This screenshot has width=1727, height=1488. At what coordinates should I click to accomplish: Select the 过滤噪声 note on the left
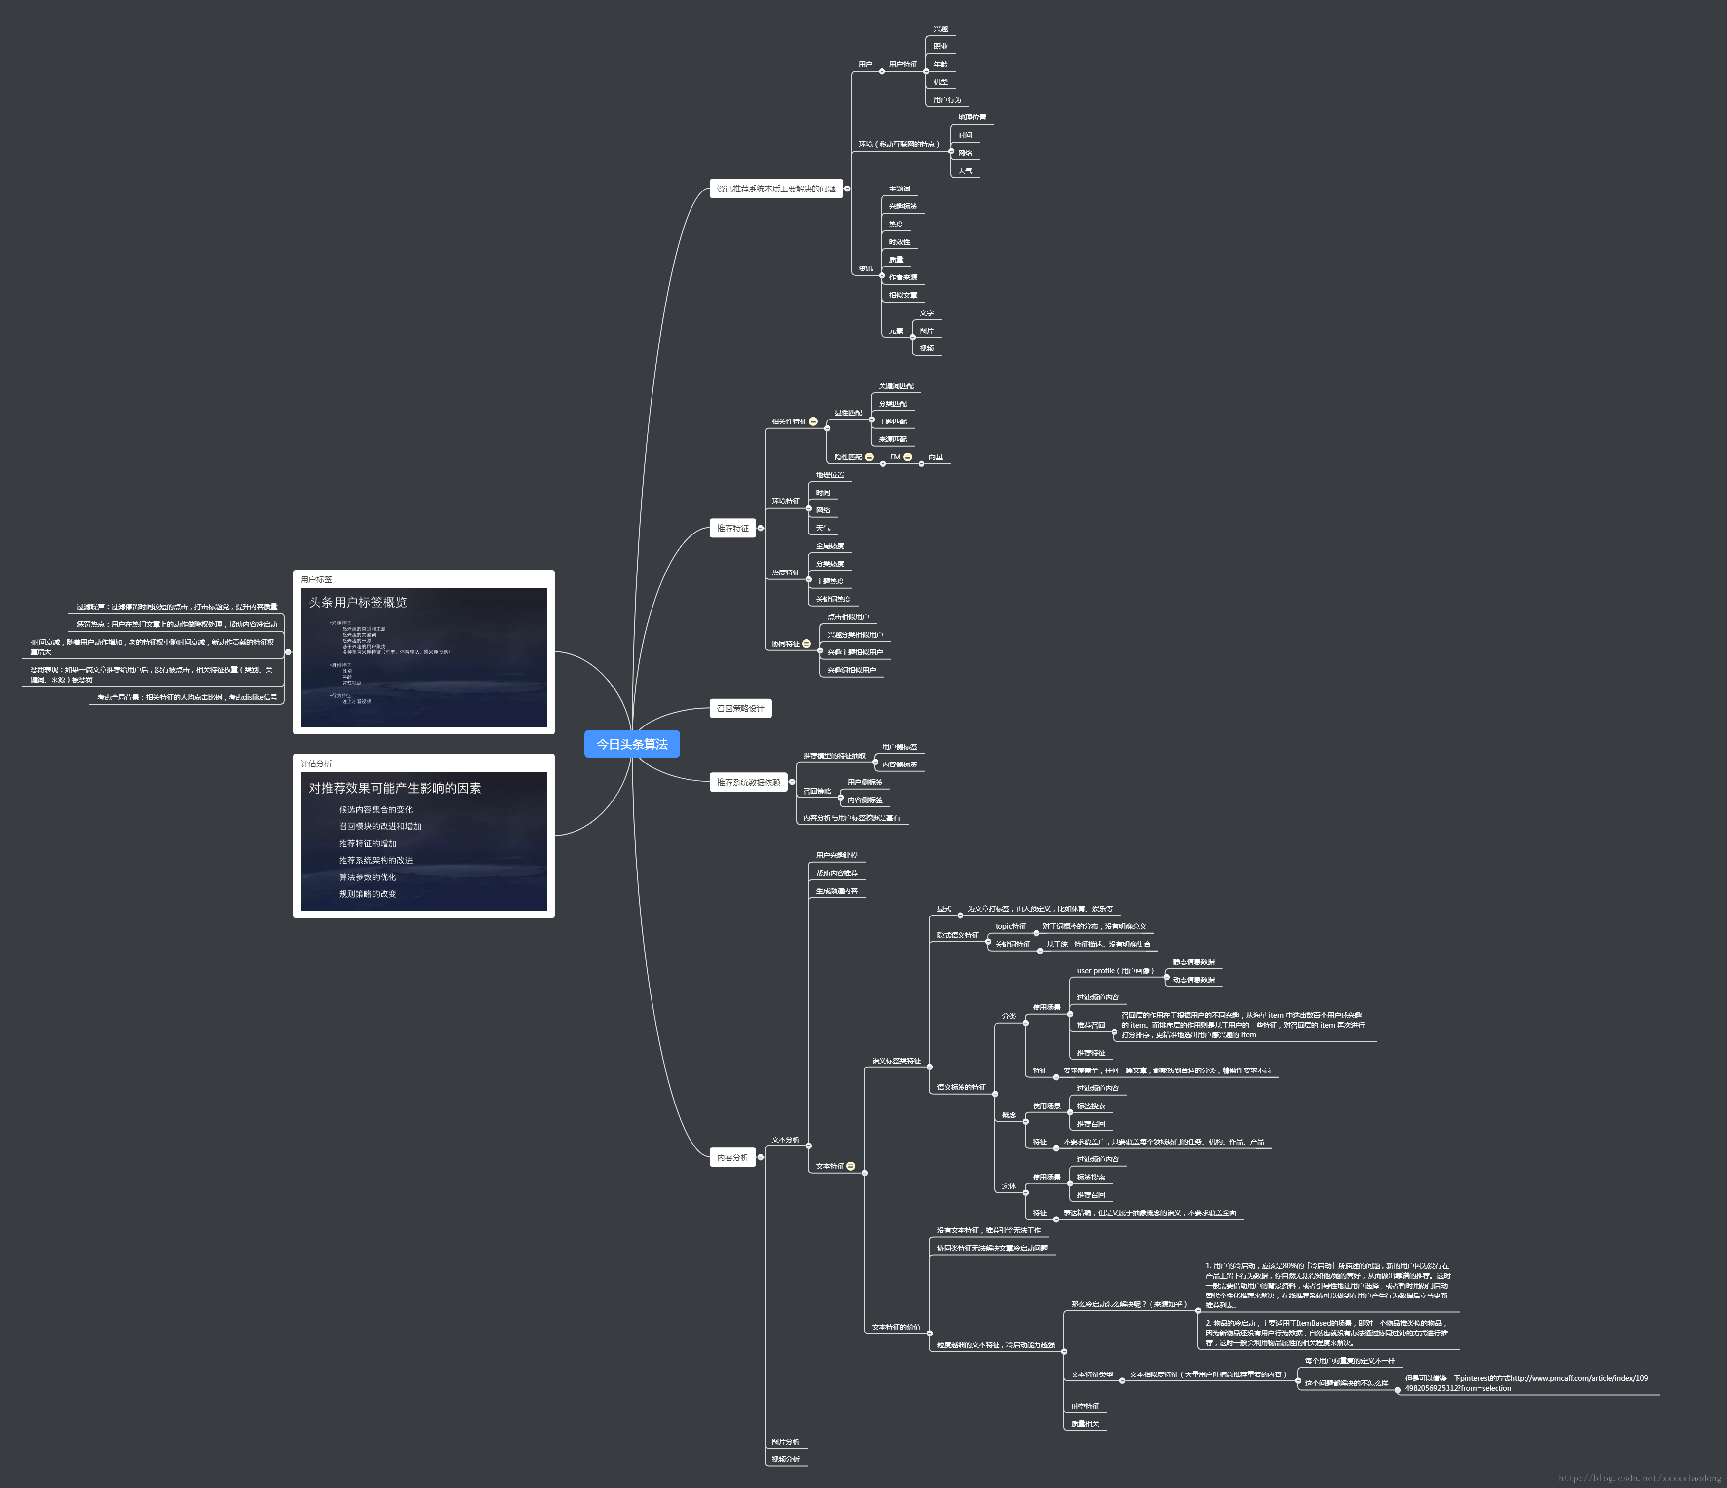178,607
